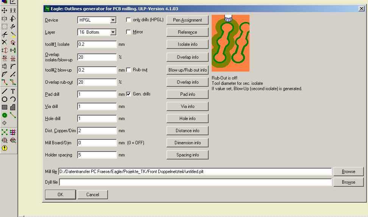Choose the Wire line drawing tool
Viewport: 368px width, 217px height.
pos(4,91)
